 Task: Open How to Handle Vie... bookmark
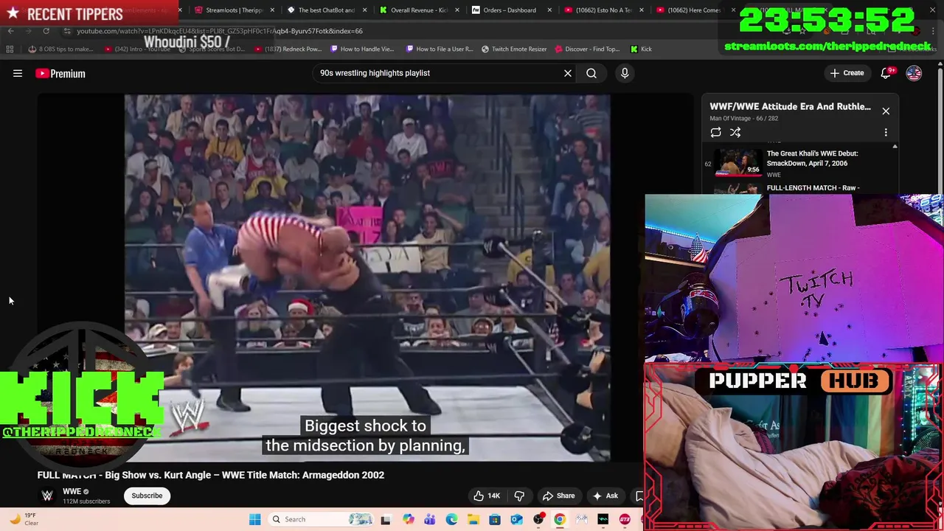[362, 49]
